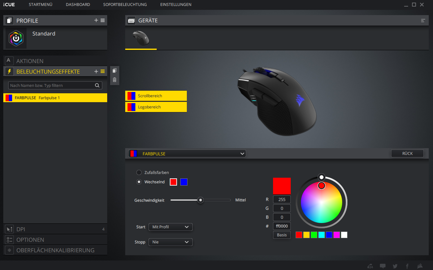Add a new profile with plus icon

point(96,20)
